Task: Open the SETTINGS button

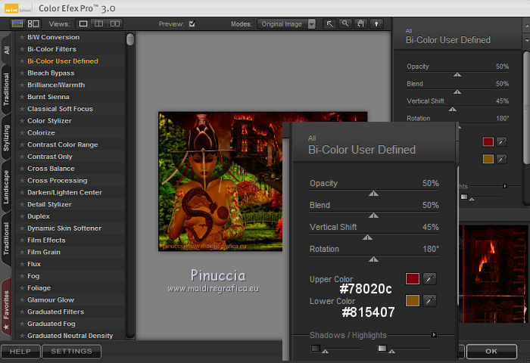Action: tap(71, 352)
